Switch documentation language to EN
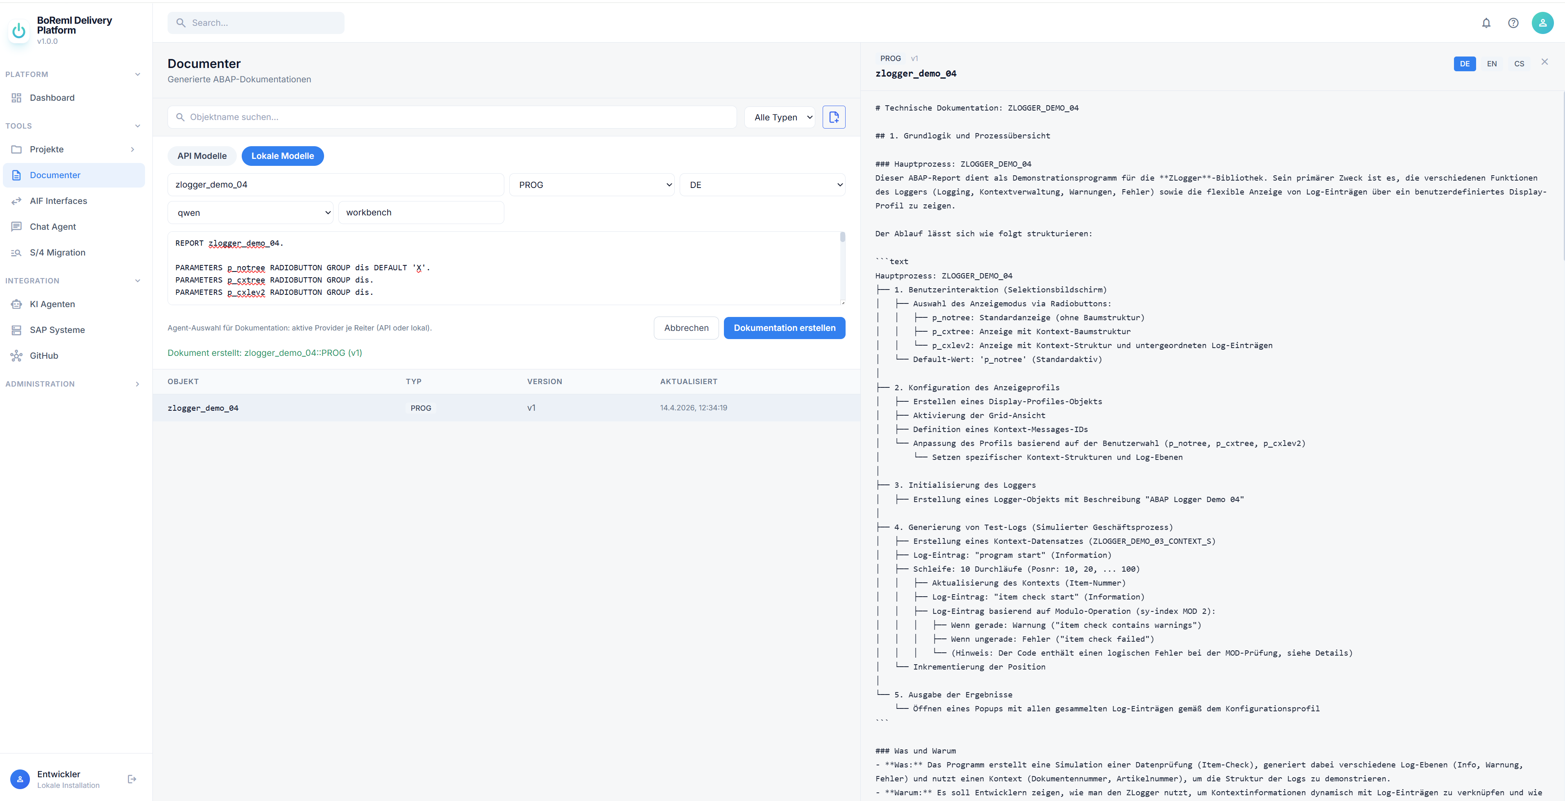The height and width of the screenshot is (801, 1565). [x=1492, y=64]
